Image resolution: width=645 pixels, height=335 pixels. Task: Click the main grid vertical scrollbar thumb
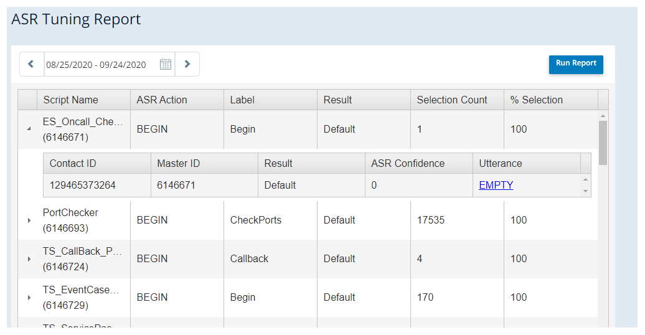click(603, 143)
